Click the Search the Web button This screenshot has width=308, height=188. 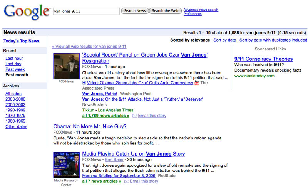point(165,11)
